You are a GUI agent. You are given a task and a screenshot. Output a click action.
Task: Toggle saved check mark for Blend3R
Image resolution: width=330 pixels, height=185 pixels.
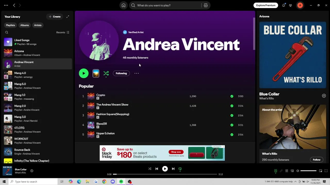232,125
